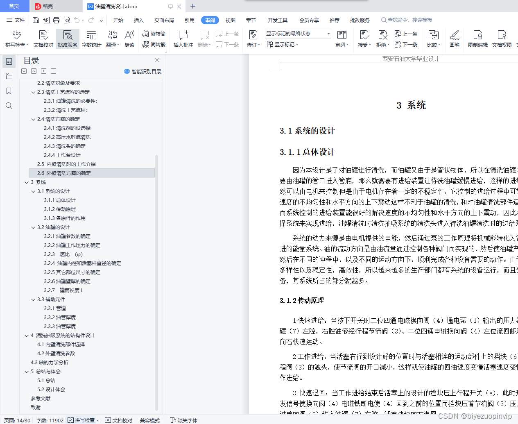The width and height of the screenshot is (518, 424).
Task: Convert text with 繁转简
Action: pyautogui.click(x=154, y=34)
